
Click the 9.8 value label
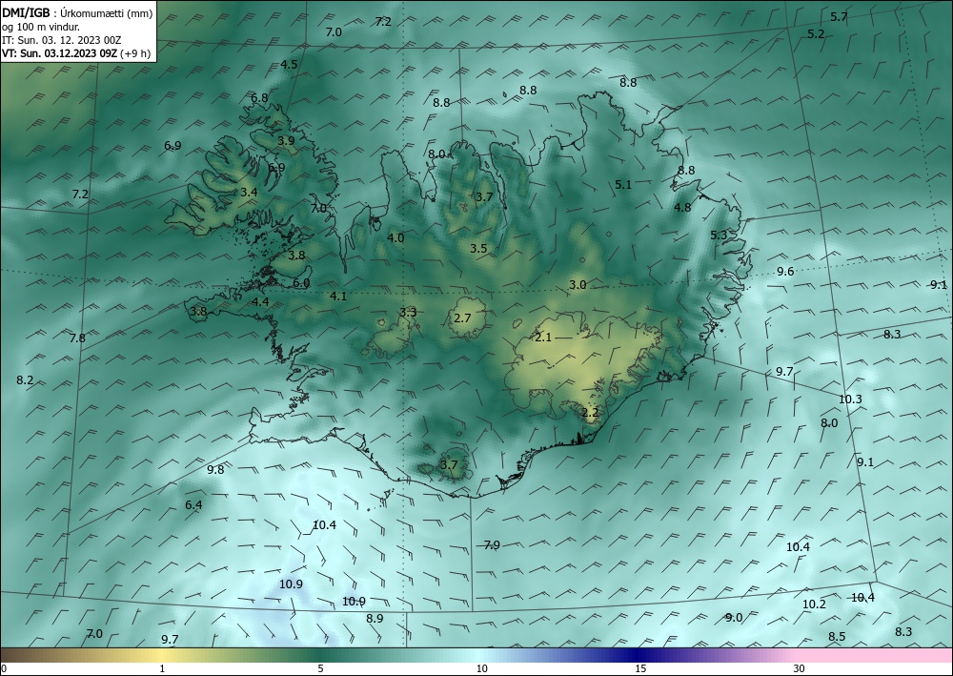(215, 469)
